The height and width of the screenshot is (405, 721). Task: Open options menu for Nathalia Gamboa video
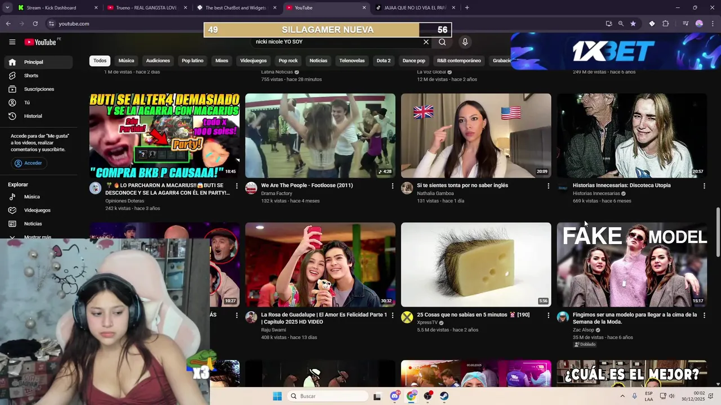(x=548, y=186)
